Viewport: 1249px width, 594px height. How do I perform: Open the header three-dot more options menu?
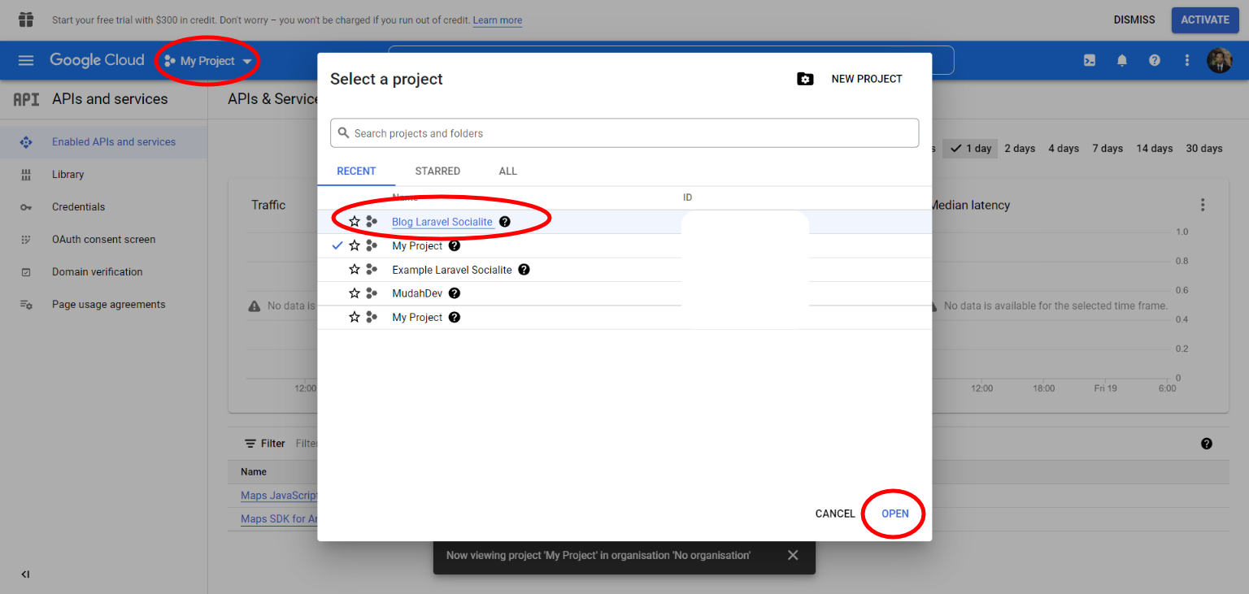tap(1187, 60)
